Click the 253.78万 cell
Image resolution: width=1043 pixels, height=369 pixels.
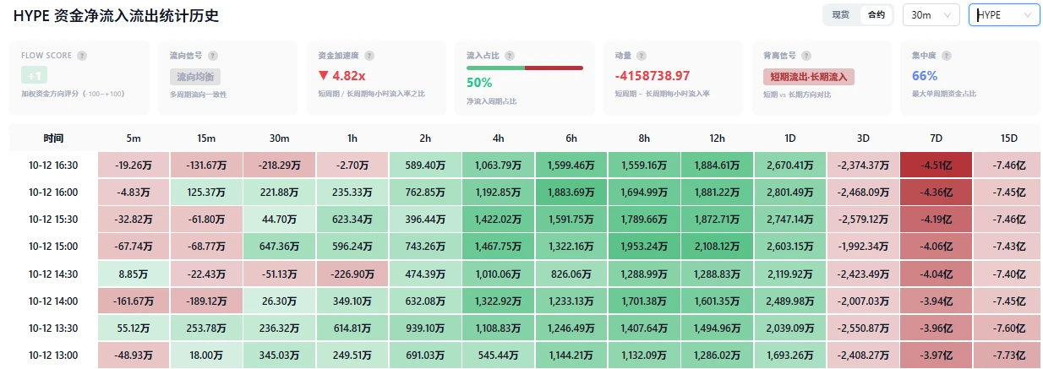[207, 328]
